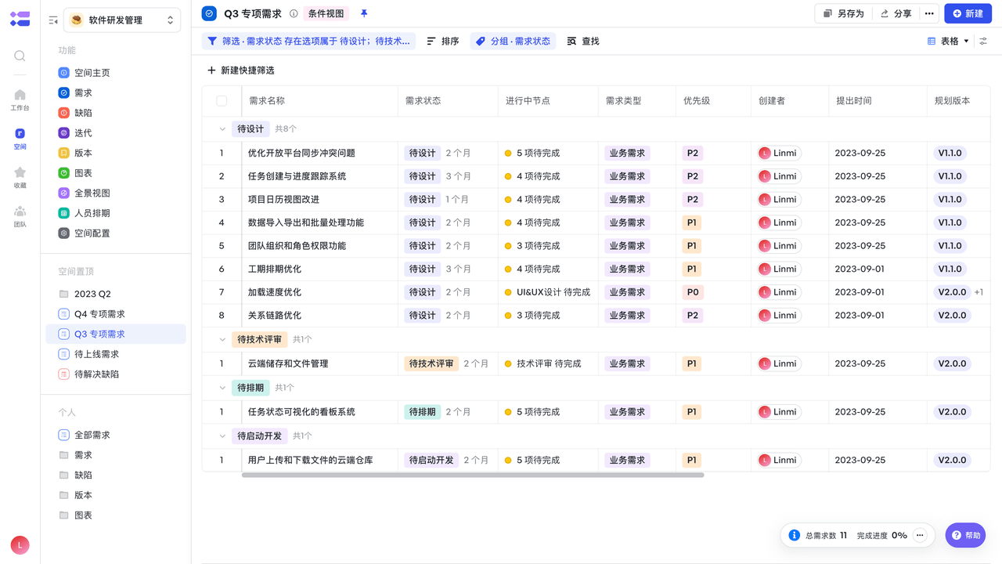Collapse the sidebar with the menu-fold icon

pos(53,20)
